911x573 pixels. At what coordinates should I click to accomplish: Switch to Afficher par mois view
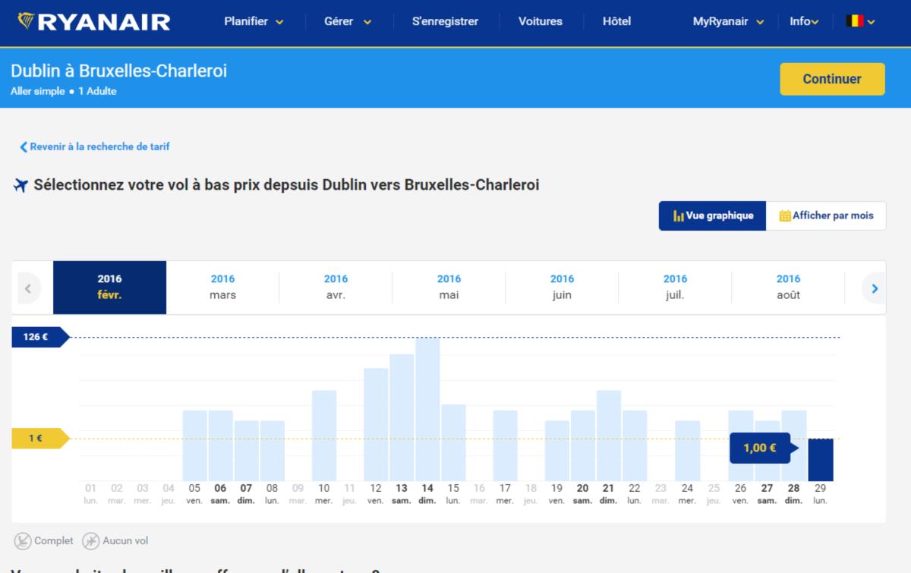(x=826, y=216)
